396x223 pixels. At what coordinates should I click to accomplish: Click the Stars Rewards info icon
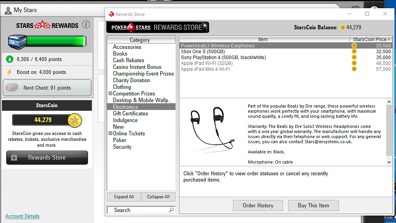point(86,25)
